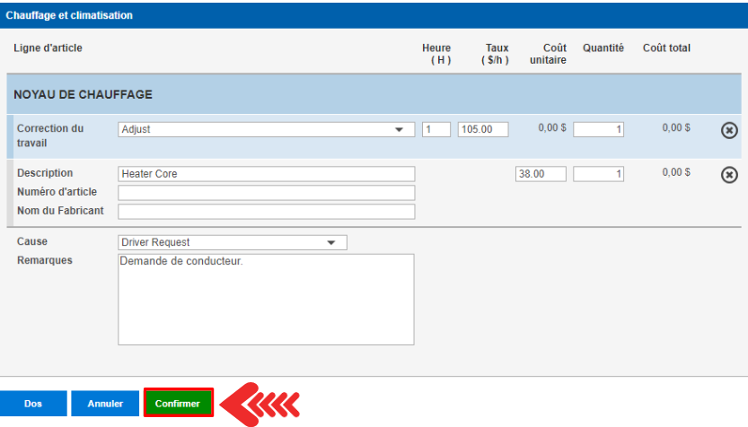Open the Driver Request cause dropdown
748x427 pixels.
tap(233, 242)
